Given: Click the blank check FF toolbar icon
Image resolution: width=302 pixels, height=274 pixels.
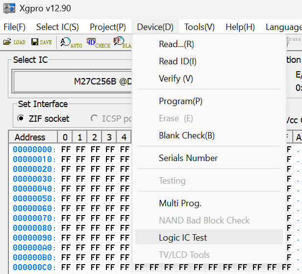Looking at the screenshot, I should (122, 42).
